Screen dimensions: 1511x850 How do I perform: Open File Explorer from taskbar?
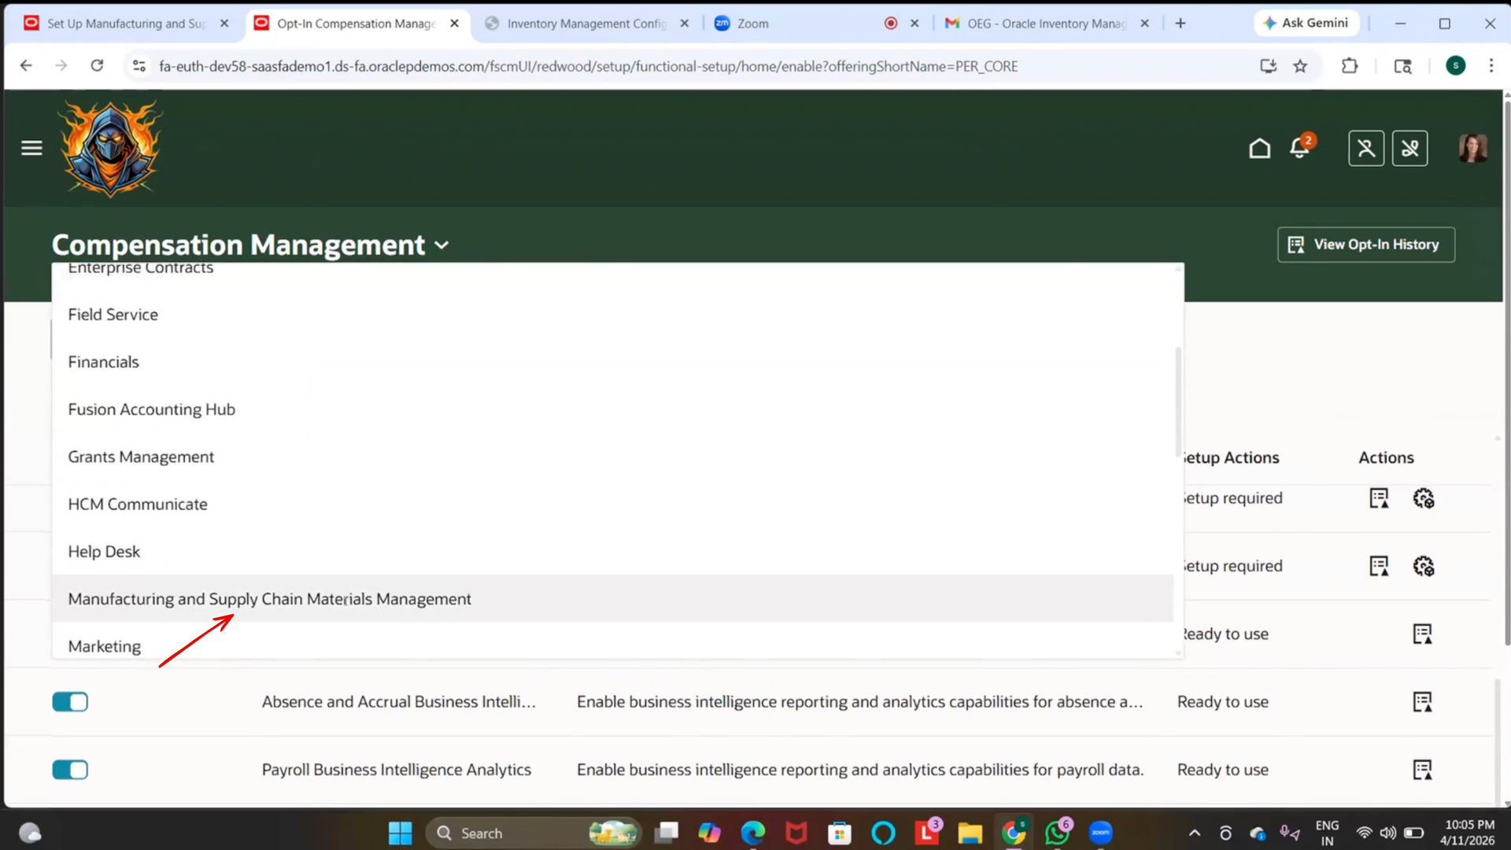970,833
